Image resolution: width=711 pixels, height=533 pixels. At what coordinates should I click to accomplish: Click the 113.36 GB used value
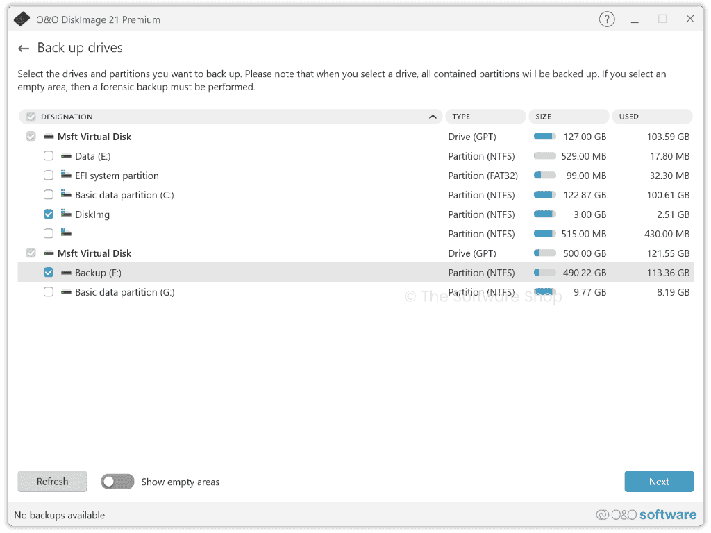[668, 273]
